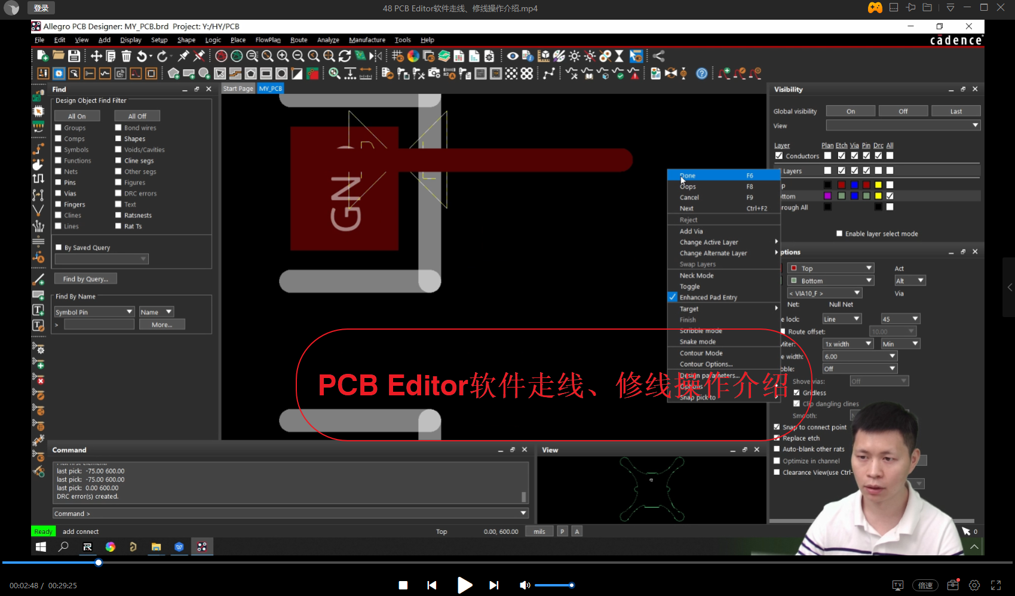Click the Undo arrow icon
The width and height of the screenshot is (1015, 596).
[142, 56]
